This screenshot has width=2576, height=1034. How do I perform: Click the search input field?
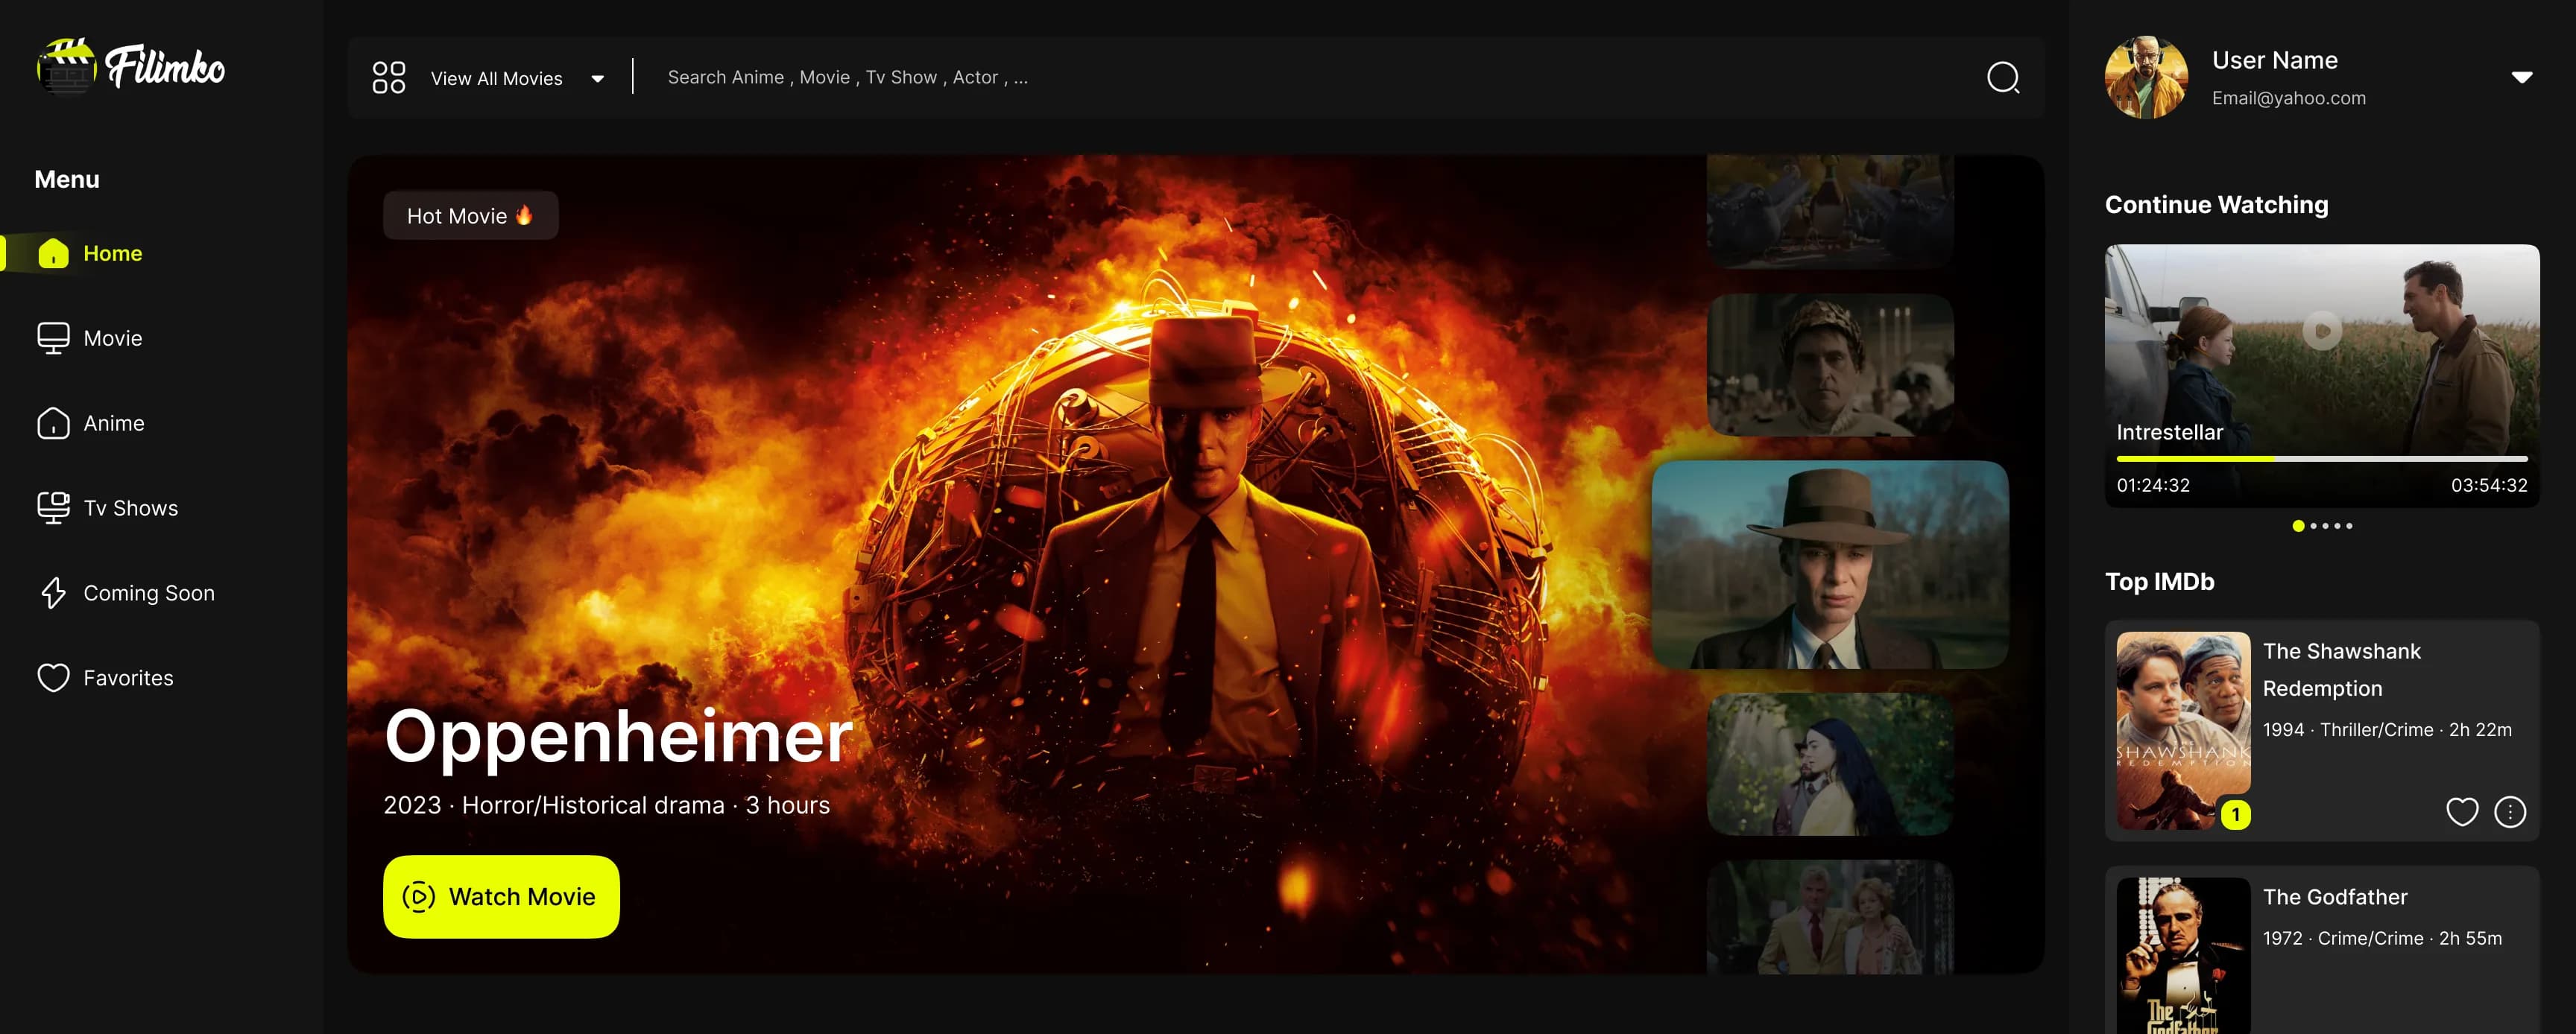pos(1310,78)
